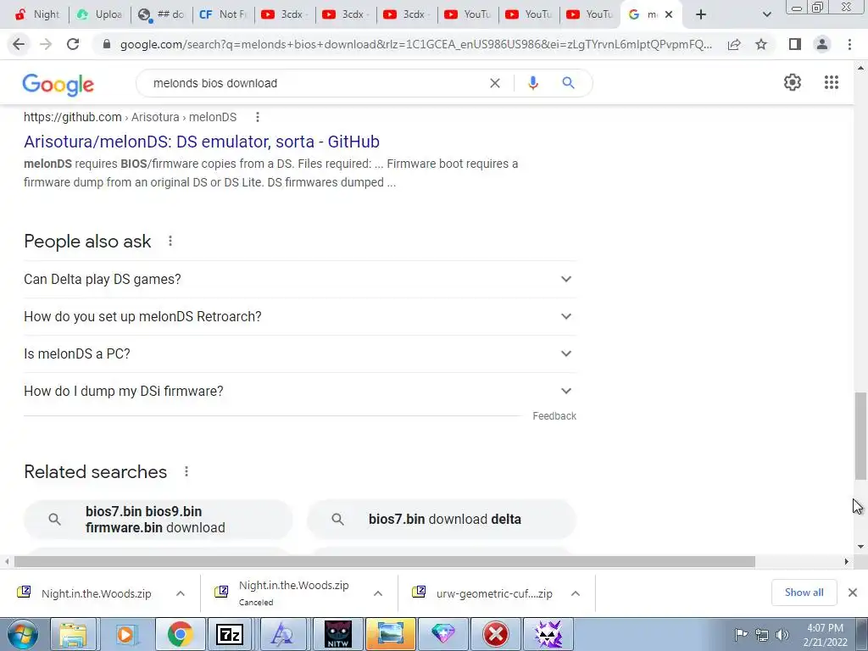Open Arisotura/melonDS GitHub result link
The height and width of the screenshot is (651, 868).
click(x=202, y=142)
